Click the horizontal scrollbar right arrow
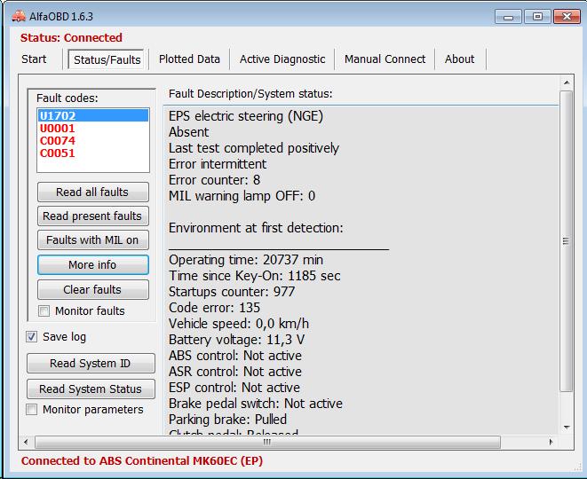This screenshot has width=587, height=479. (551, 442)
